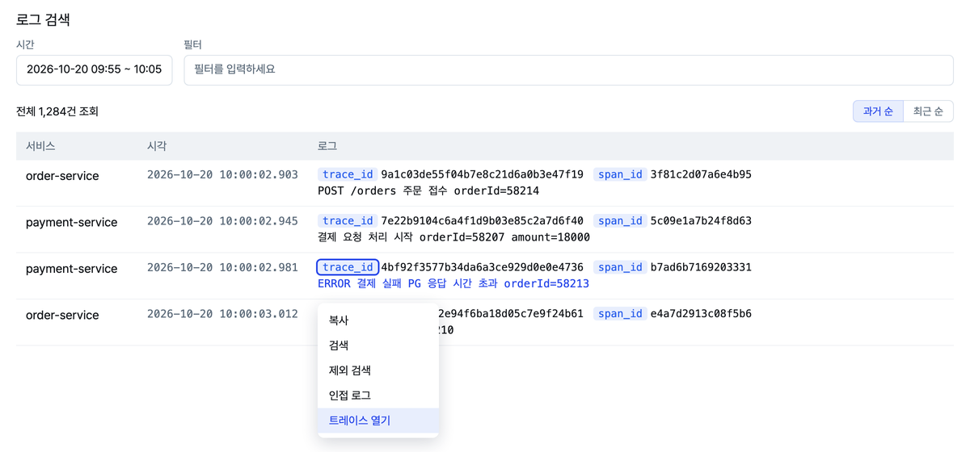Click span value b7ad6b7169203331
This screenshot has height=452, width=970.
(701, 267)
